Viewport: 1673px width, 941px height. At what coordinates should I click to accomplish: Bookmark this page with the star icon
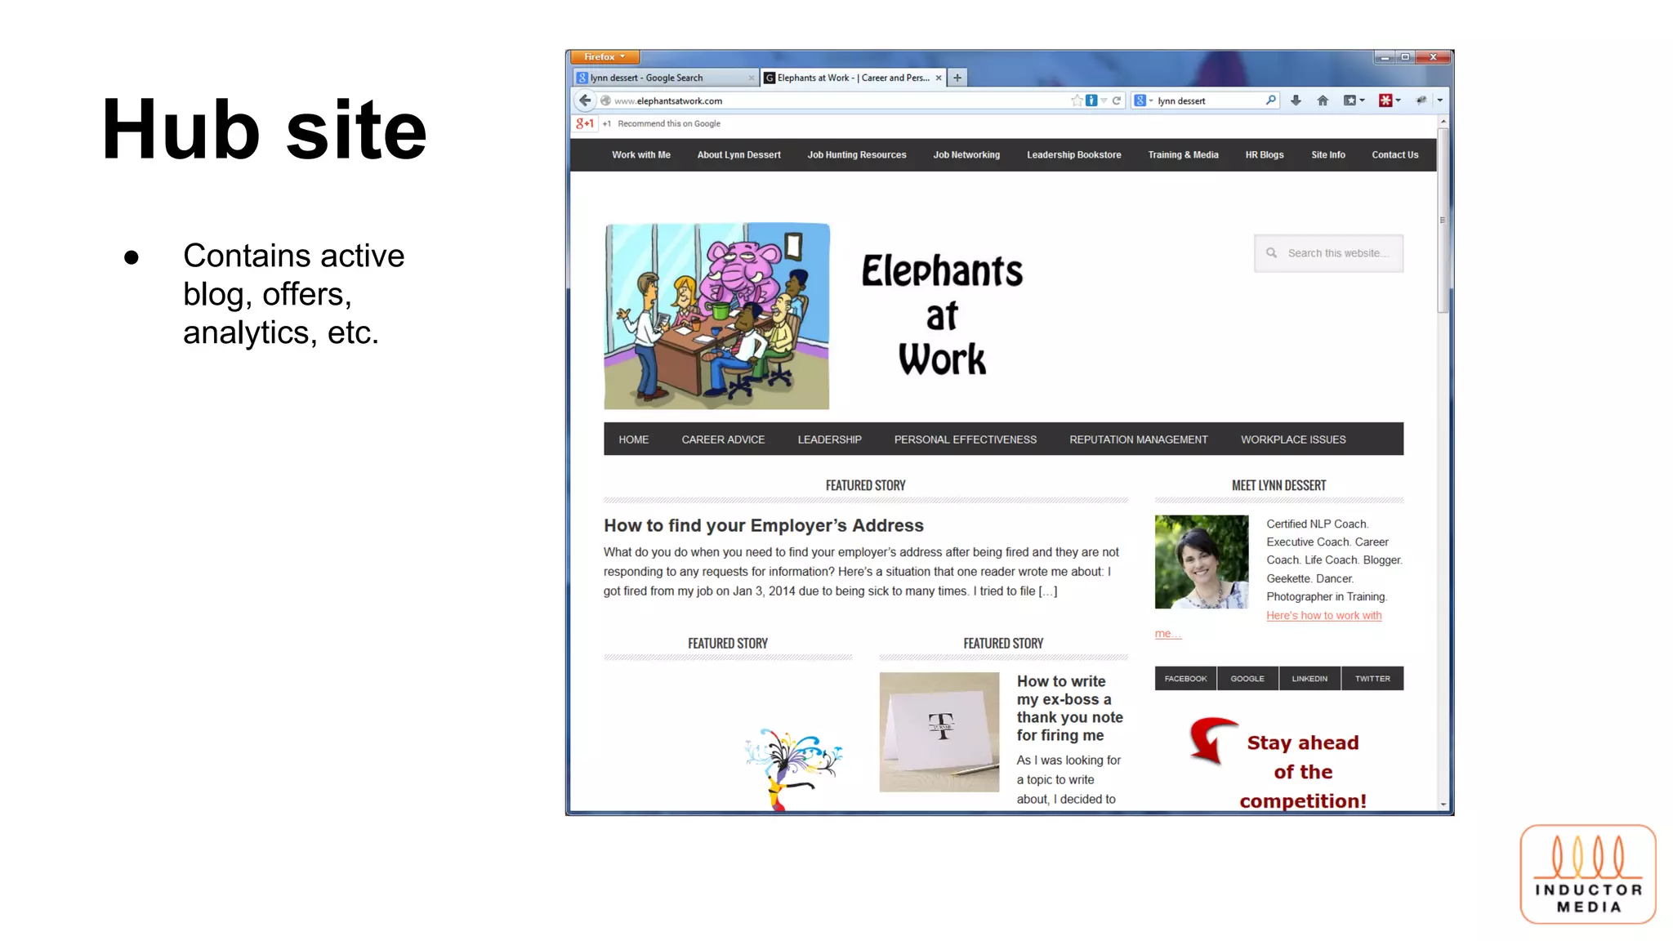1077,100
